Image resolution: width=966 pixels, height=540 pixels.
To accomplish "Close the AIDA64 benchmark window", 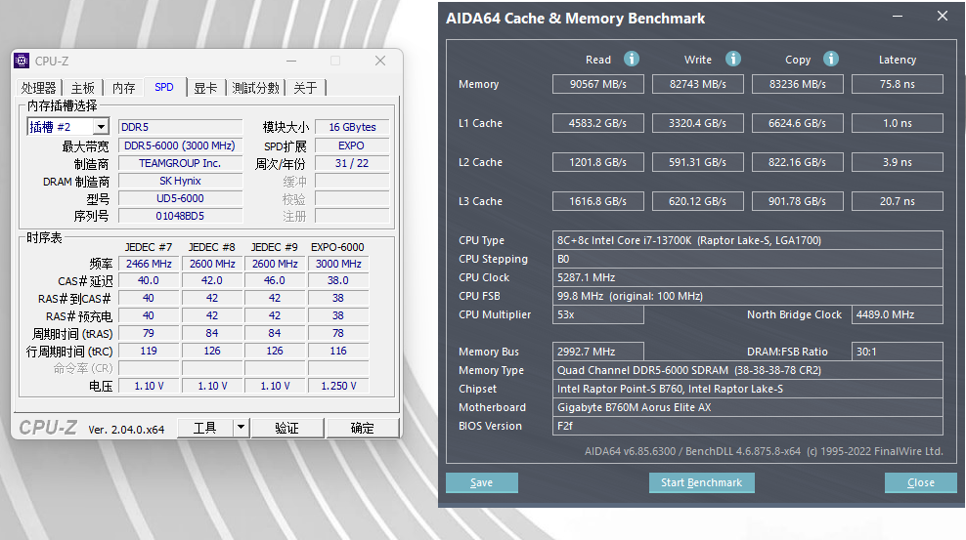I will [943, 17].
